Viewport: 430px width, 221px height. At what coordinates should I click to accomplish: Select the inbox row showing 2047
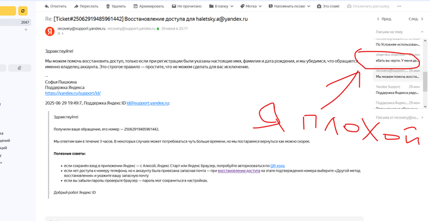coord(15,23)
